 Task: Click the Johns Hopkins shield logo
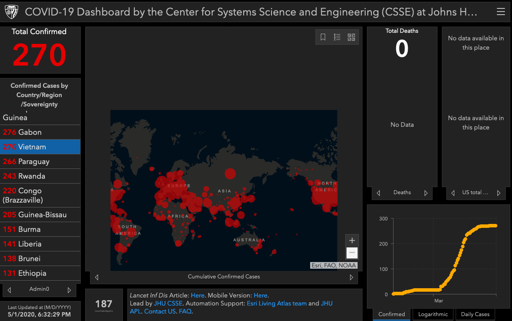click(x=12, y=12)
